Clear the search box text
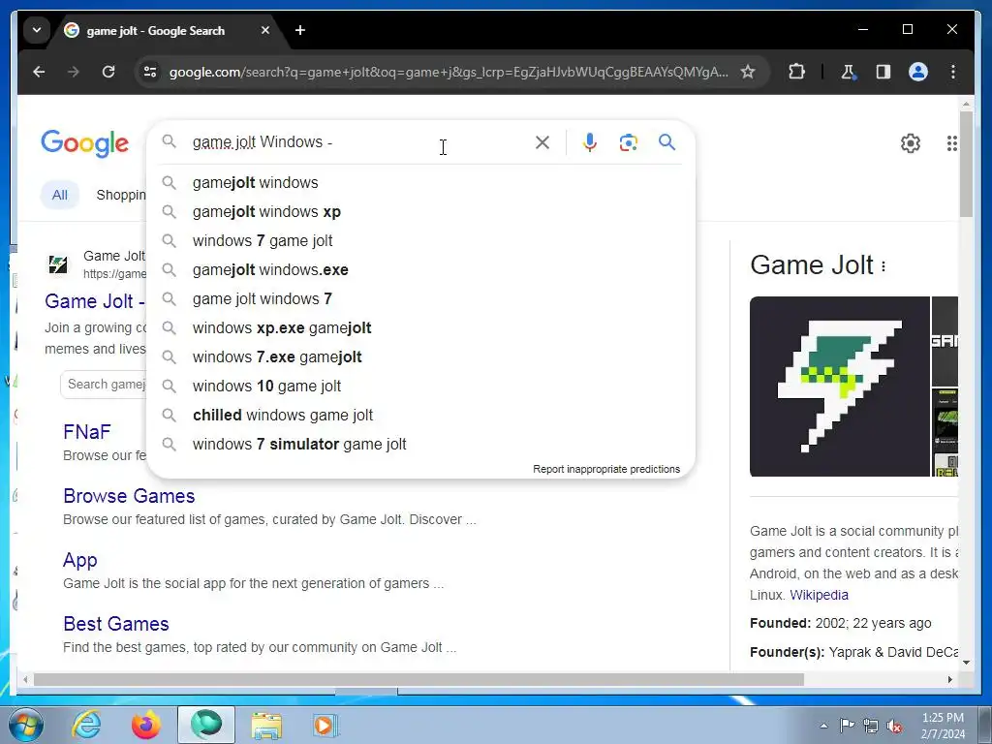 [x=542, y=142]
